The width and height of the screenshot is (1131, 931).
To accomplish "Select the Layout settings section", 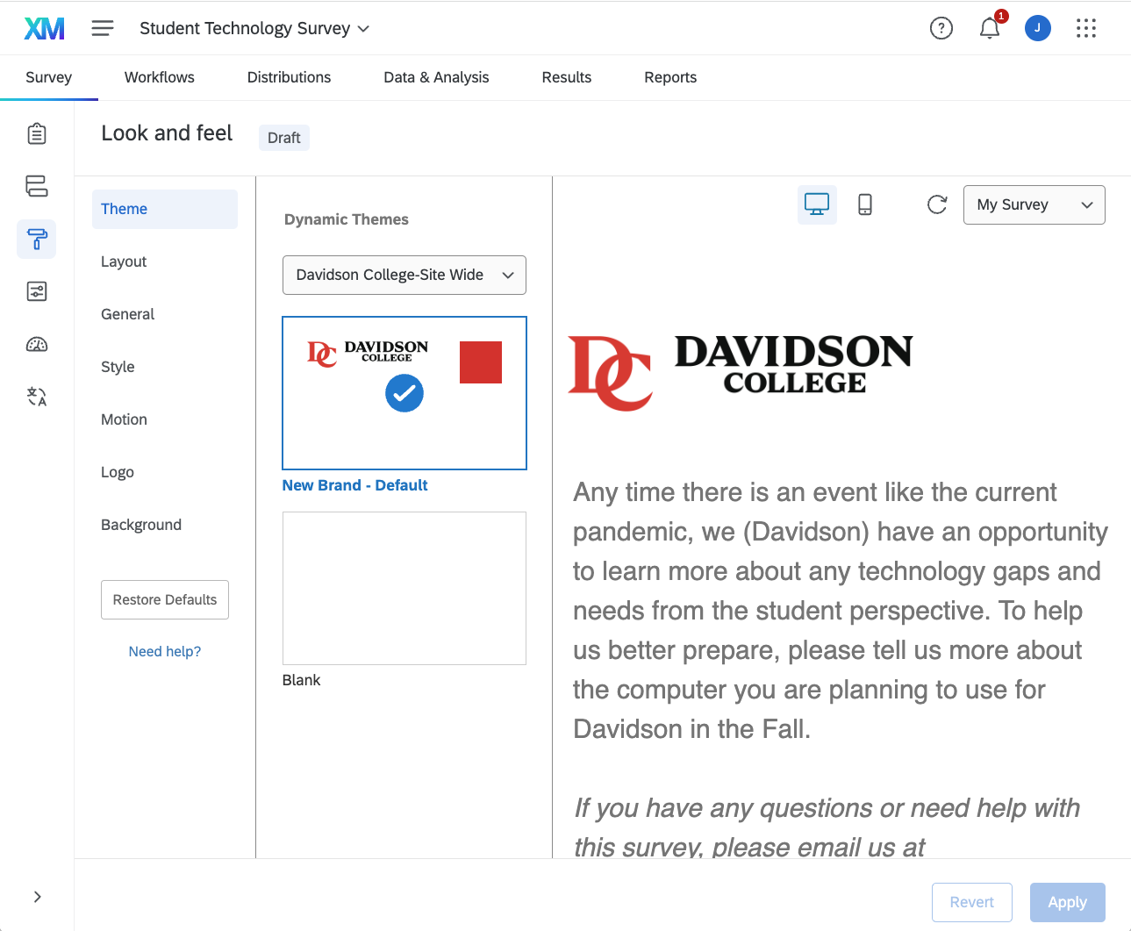I will (165, 261).
